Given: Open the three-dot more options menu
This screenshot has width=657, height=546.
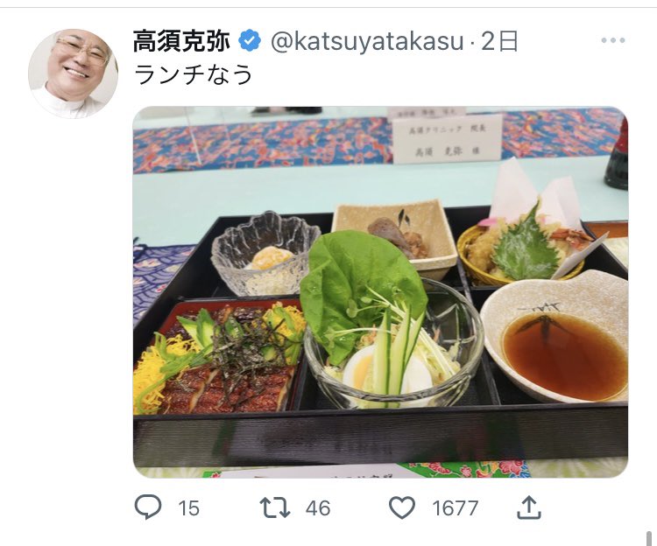Looking at the screenshot, I should pos(613,40).
